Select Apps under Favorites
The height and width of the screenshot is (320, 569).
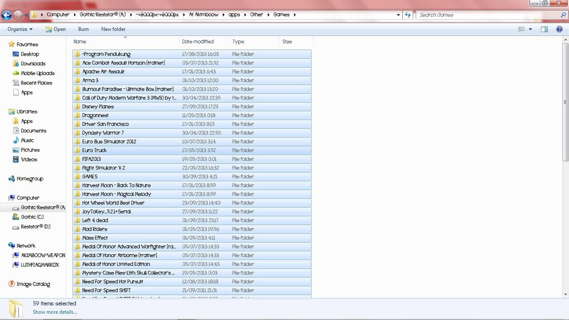coord(27,92)
